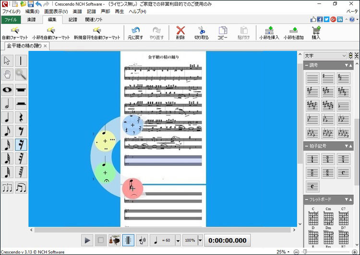This screenshot has height=255, width=360.
Task: Click the 0:00:00.000 time display
Action: click(x=228, y=240)
